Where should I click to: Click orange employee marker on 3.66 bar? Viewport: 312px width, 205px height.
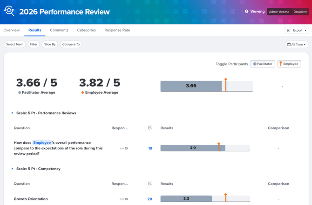point(226,85)
